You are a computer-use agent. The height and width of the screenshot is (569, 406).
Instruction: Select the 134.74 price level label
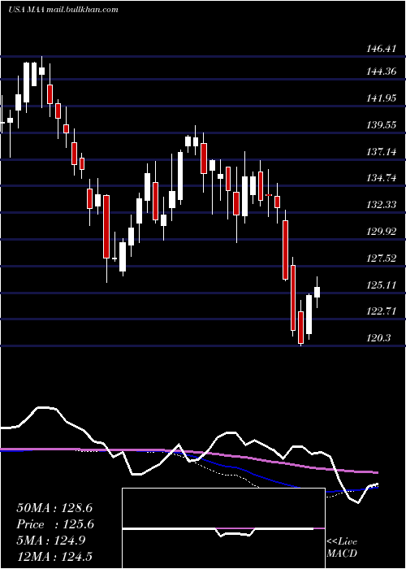pyautogui.click(x=382, y=178)
